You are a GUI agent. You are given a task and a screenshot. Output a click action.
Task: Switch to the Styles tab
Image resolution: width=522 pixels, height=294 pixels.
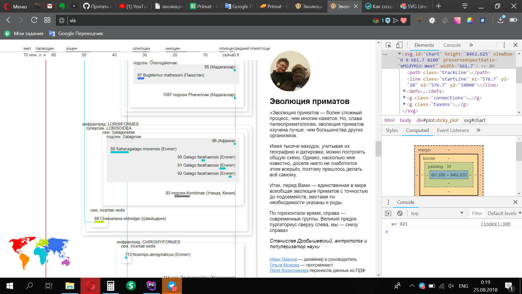pos(391,130)
